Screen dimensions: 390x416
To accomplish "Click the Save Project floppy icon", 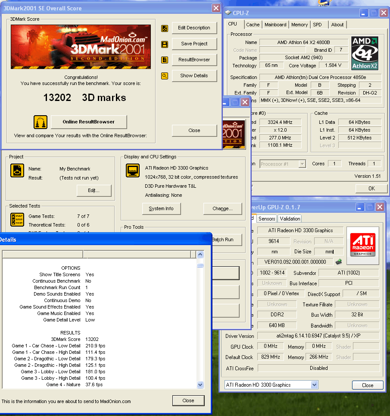I will coord(165,44).
